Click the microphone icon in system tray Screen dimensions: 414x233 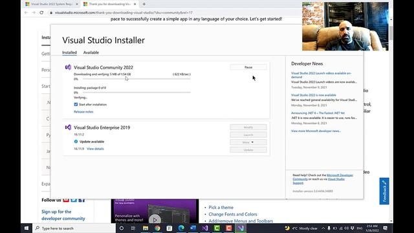tap(329, 228)
